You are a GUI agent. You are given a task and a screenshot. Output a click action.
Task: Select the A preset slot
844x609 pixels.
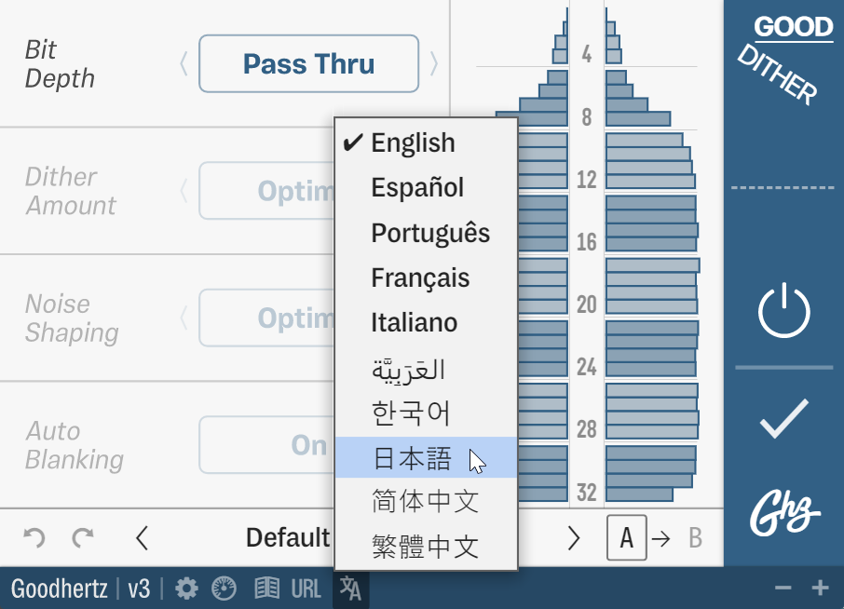[x=627, y=538]
